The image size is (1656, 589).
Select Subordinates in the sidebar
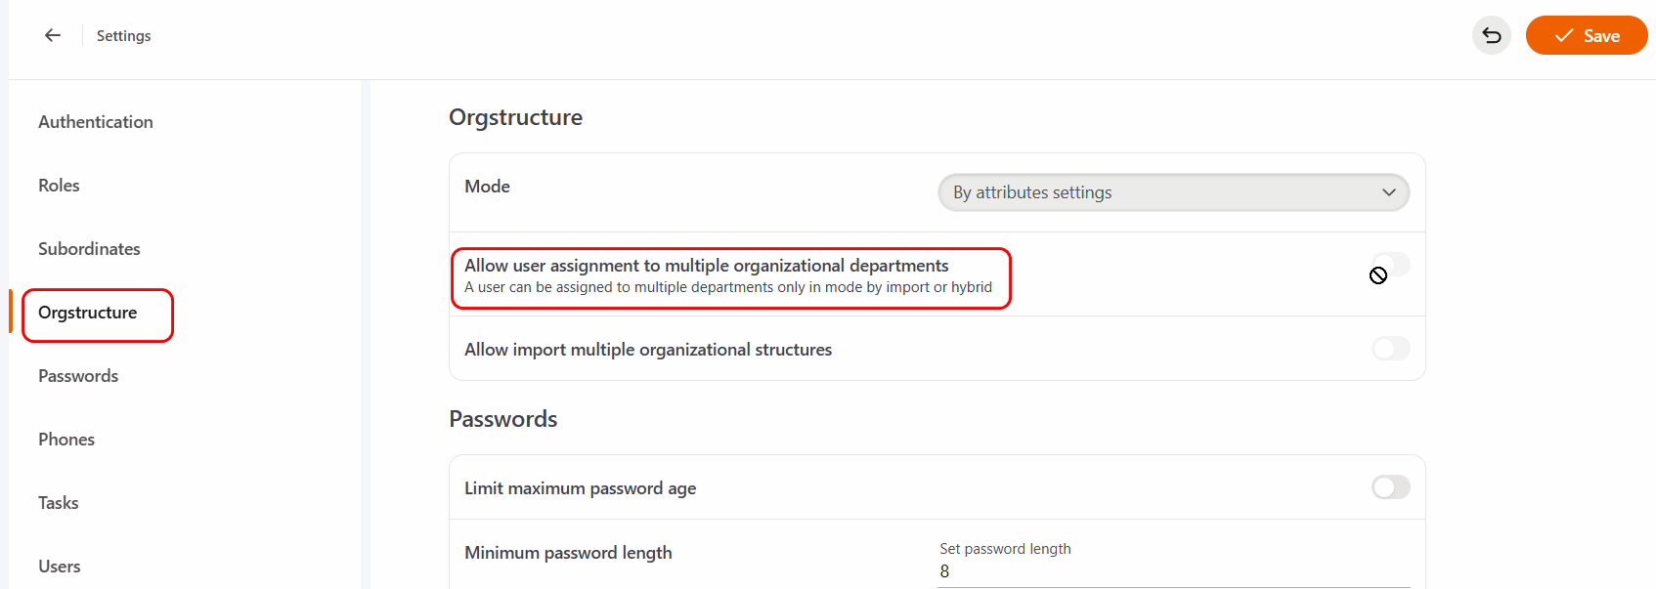click(89, 249)
